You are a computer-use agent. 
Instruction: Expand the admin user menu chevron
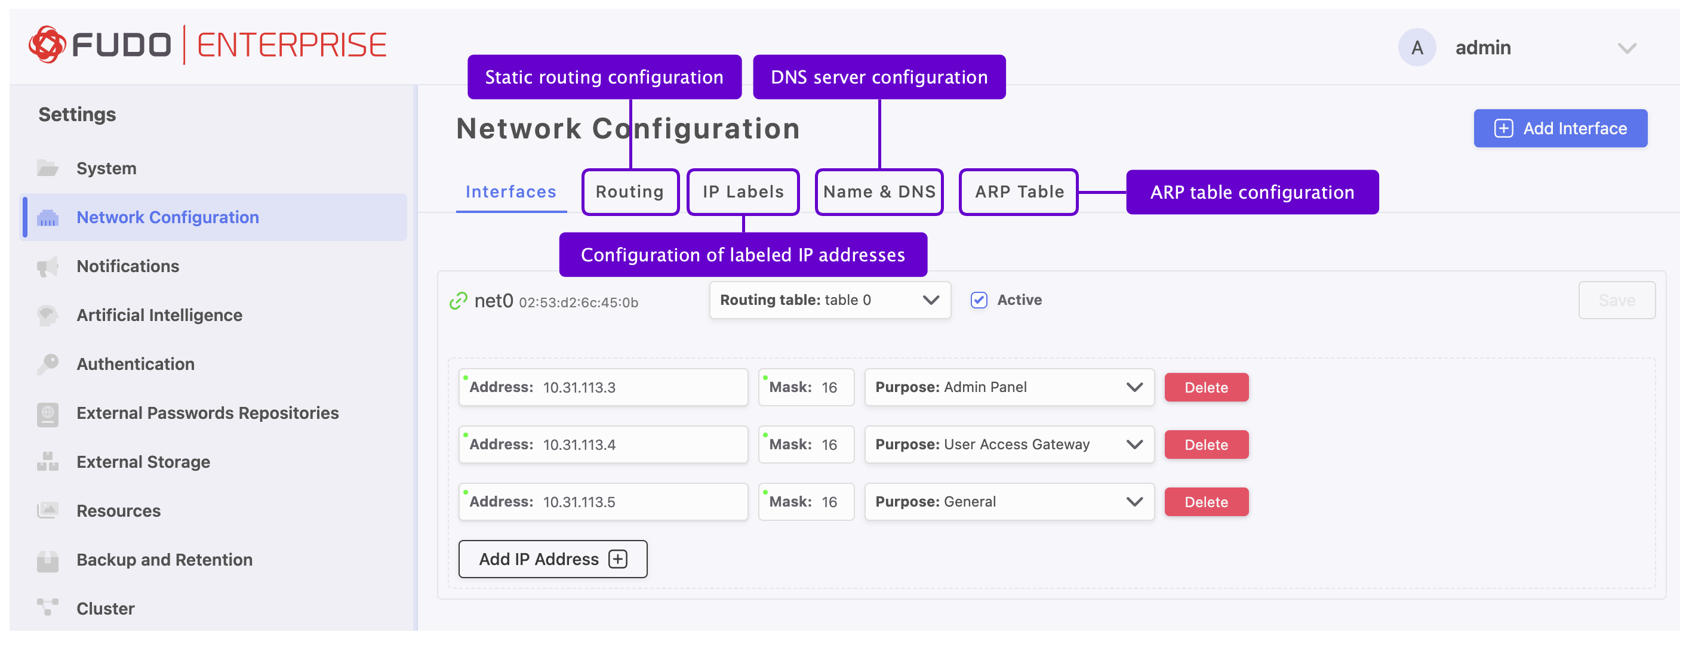pyautogui.click(x=1626, y=48)
